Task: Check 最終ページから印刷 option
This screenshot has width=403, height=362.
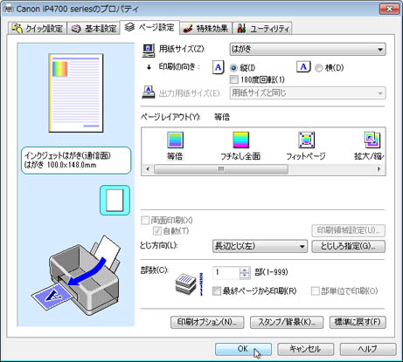Action: click(217, 290)
